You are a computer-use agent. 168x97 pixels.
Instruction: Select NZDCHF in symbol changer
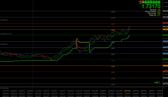22,94
